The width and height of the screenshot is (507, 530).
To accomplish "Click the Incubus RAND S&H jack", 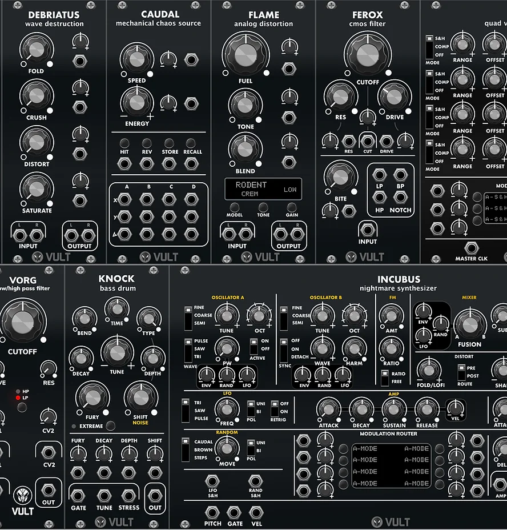I will (255, 480).
